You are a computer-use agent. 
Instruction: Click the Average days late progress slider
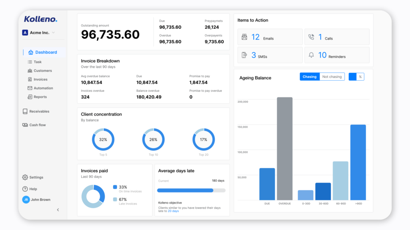tap(191, 190)
